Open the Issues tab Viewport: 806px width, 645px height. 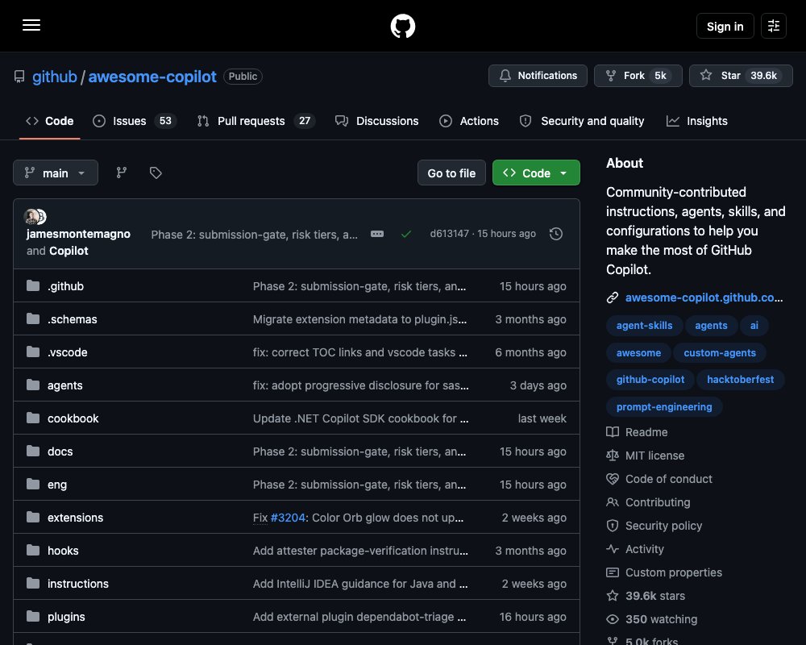134,121
